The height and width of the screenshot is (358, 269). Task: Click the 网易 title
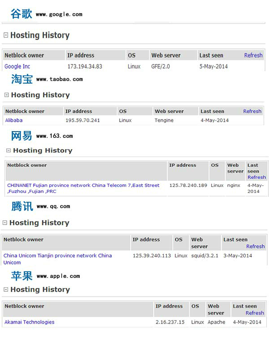tap(22, 136)
